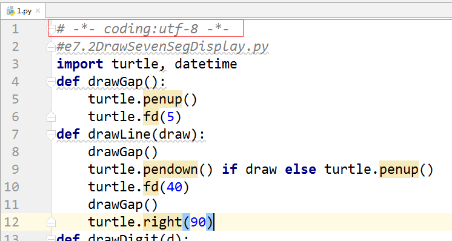Click the number 5 in turtle.fd call
The height and width of the screenshot is (241, 452).
pyautogui.click(x=170, y=117)
